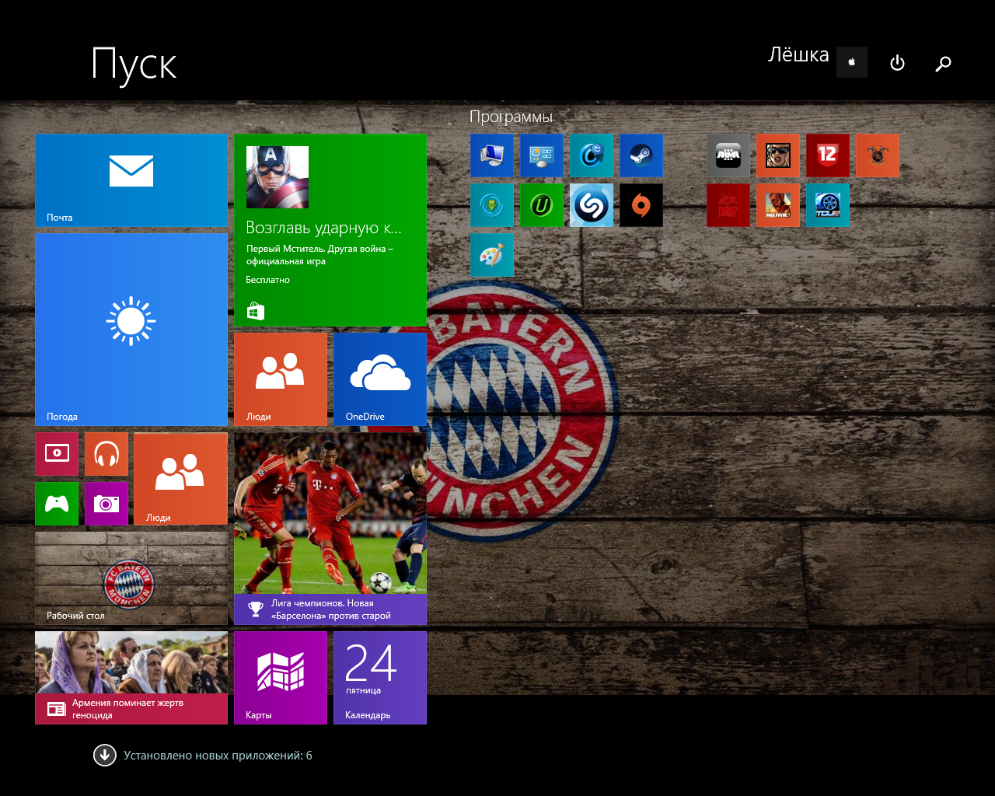Image resolution: width=995 pixels, height=796 pixels.
Task: Open the Store tile for Первый Мститель game
Action: point(330,230)
